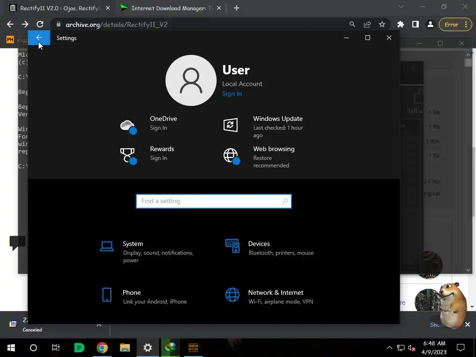Toggle Chrome's side panel icon
The width and height of the screenshot is (476, 357).
pyautogui.click(x=415, y=24)
